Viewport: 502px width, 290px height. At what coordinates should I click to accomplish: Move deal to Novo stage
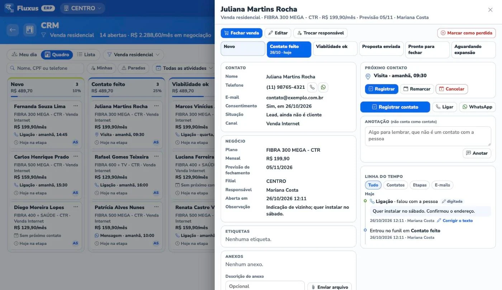pos(243,49)
